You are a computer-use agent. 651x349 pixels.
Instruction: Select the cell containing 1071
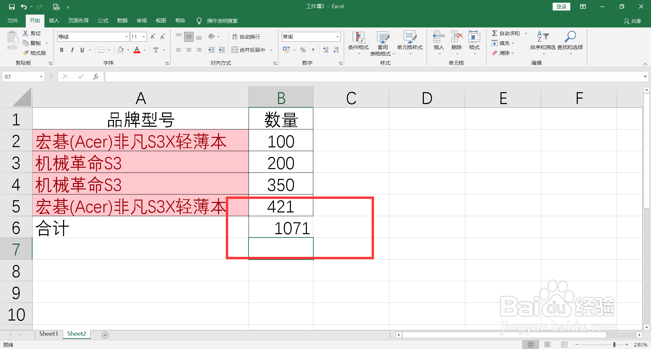[x=280, y=228]
